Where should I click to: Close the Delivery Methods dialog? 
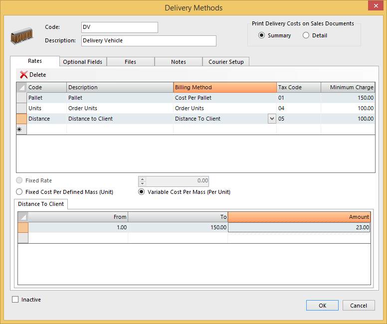pos(375,6)
